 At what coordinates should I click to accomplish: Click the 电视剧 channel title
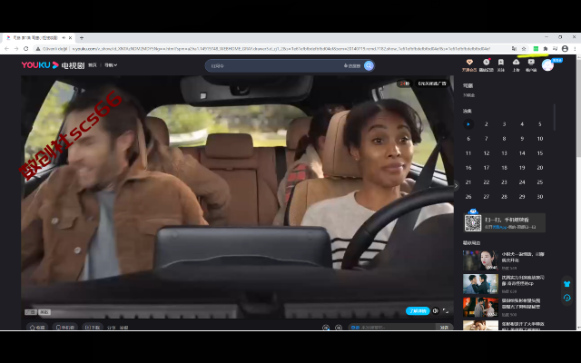pyautogui.click(x=73, y=65)
